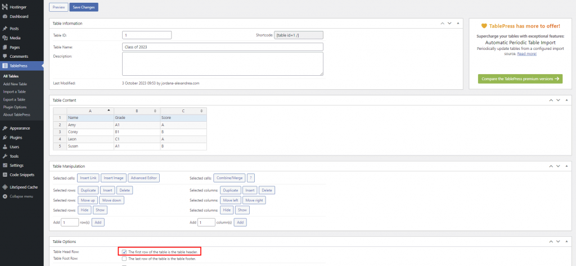Click the Users person icon
The height and width of the screenshot is (266, 576).
(4, 147)
